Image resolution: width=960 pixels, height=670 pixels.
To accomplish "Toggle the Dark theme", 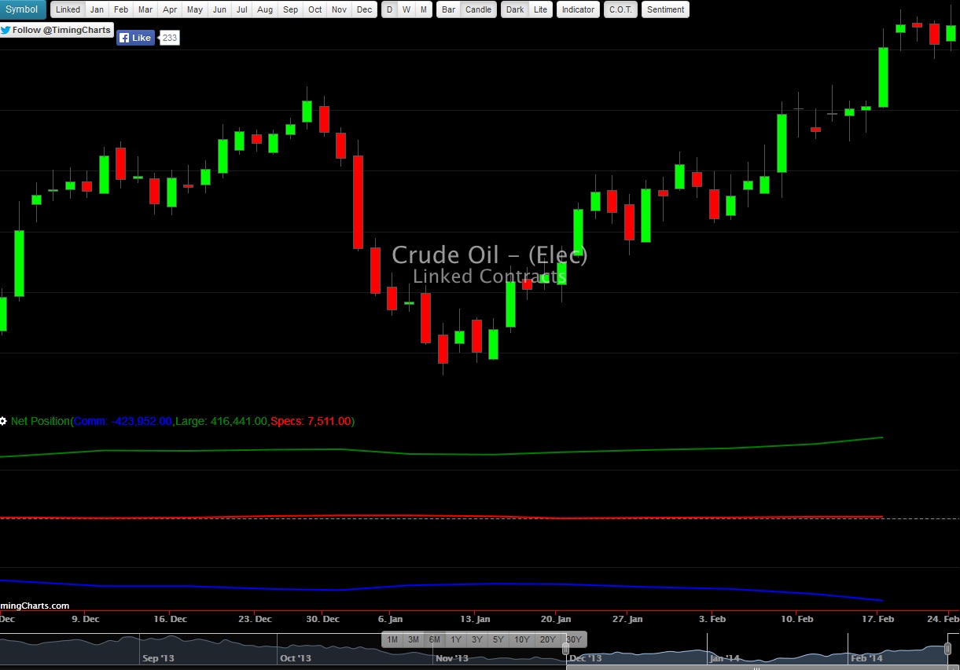I will [514, 9].
